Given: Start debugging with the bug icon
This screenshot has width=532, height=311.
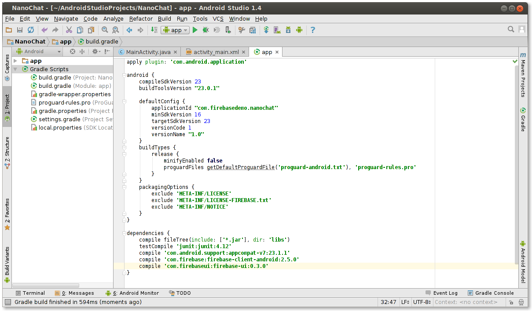Looking at the screenshot, I should coord(205,30).
